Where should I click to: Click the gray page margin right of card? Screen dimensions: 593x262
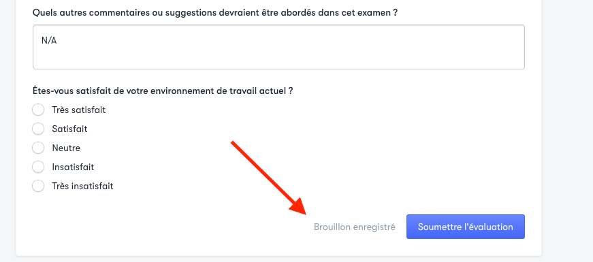pos(567,131)
